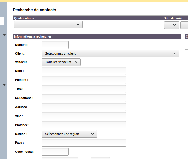
Task: Focus the Nom text field
Action: tap(84, 71)
